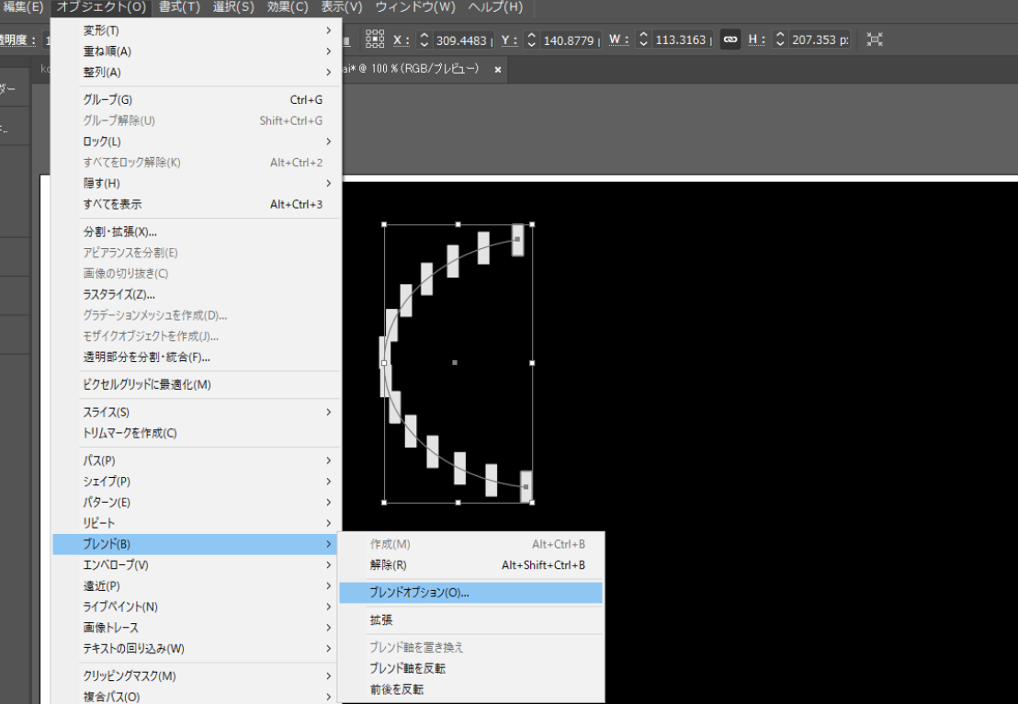The image size is (1018, 704).
Task: Click in the X coordinate input field
Action: point(462,40)
